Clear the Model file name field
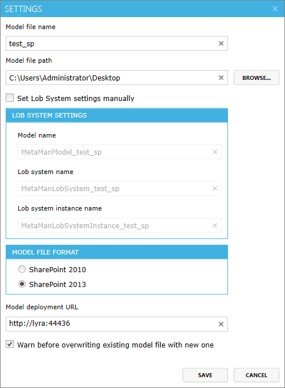 (x=221, y=43)
